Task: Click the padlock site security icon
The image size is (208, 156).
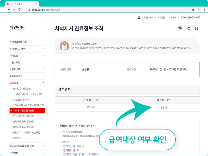Action: click(29, 10)
